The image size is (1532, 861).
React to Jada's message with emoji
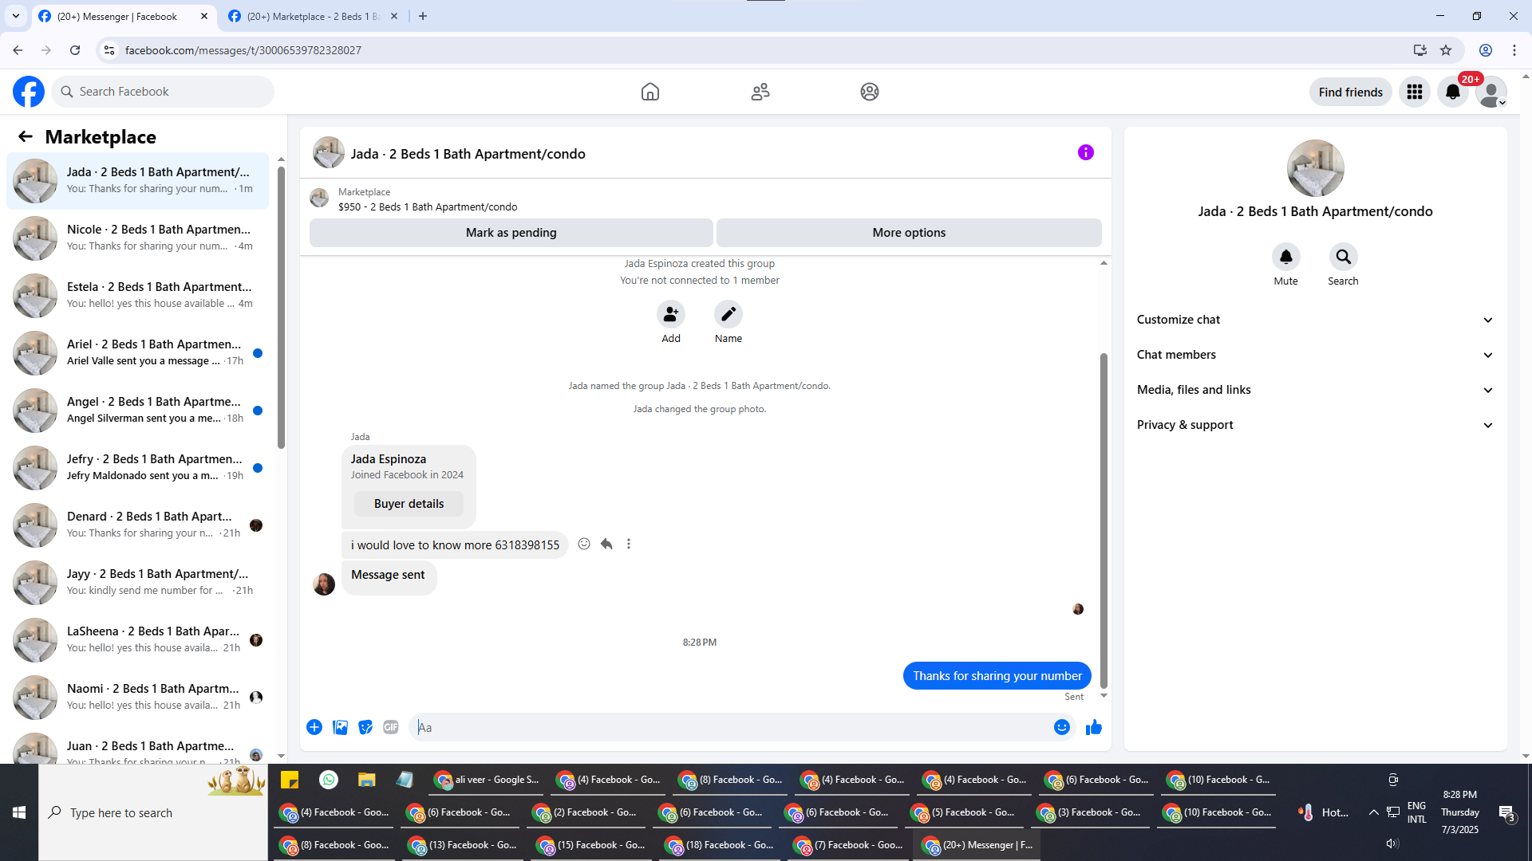click(x=584, y=544)
